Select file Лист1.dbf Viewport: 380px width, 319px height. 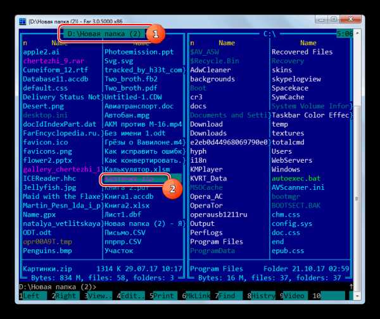coord(123,215)
